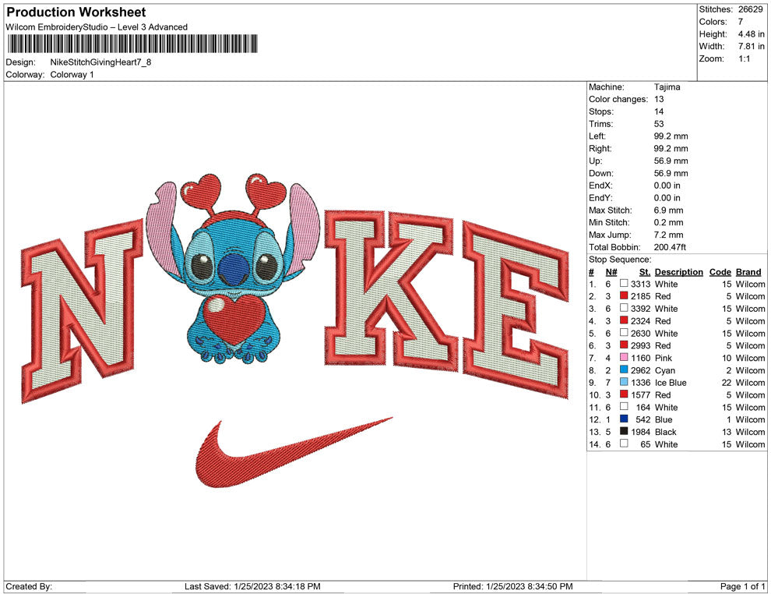The height and width of the screenshot is (594, 771).
Task: Click the 'Stop Sequence:' label
Action: coord(620,260)
